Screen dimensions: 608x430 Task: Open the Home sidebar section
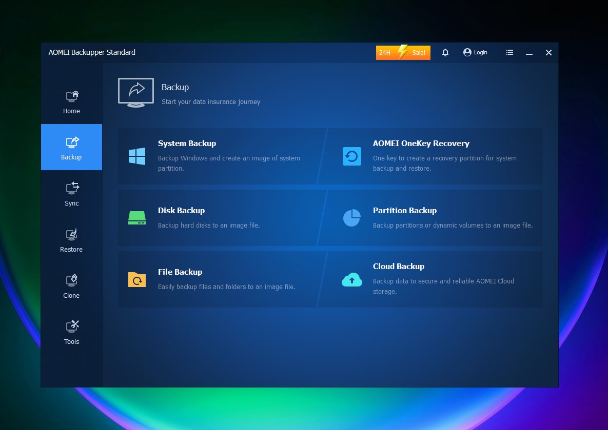(71, 101)
